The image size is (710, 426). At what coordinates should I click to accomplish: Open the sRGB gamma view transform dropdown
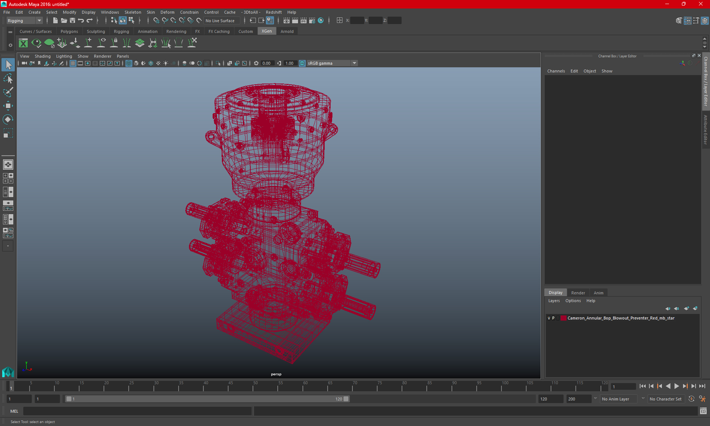tap(354, 63)
